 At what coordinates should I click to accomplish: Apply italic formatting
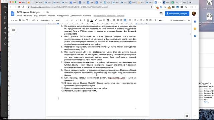click(84, 20)
